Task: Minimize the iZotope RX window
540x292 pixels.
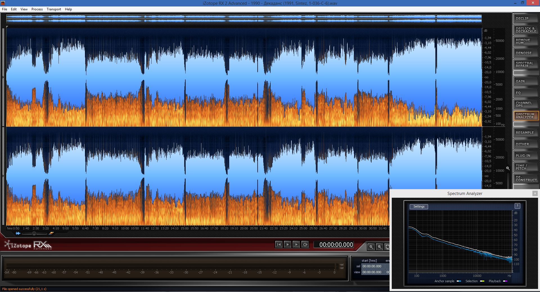Action: tap(516, 3)
